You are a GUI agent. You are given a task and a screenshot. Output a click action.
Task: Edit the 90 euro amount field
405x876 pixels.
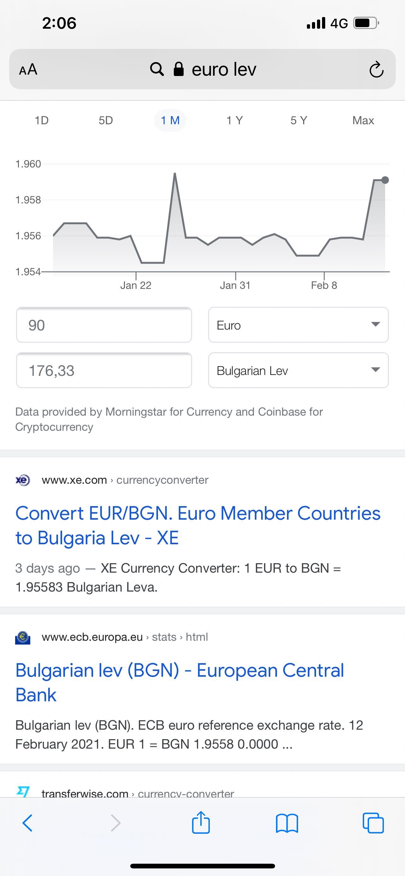[104, 325]
